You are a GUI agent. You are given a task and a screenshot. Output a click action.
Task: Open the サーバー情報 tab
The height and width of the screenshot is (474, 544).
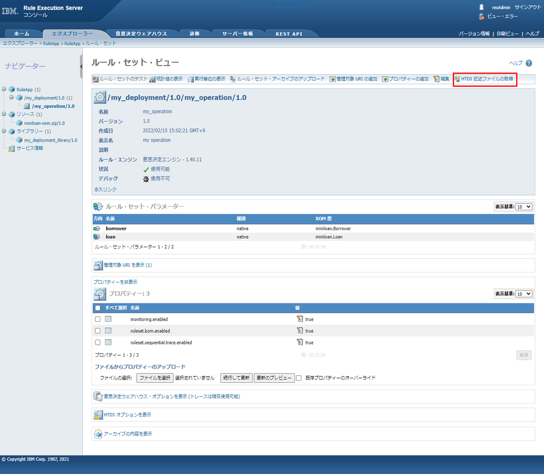[x=238, y=34]
